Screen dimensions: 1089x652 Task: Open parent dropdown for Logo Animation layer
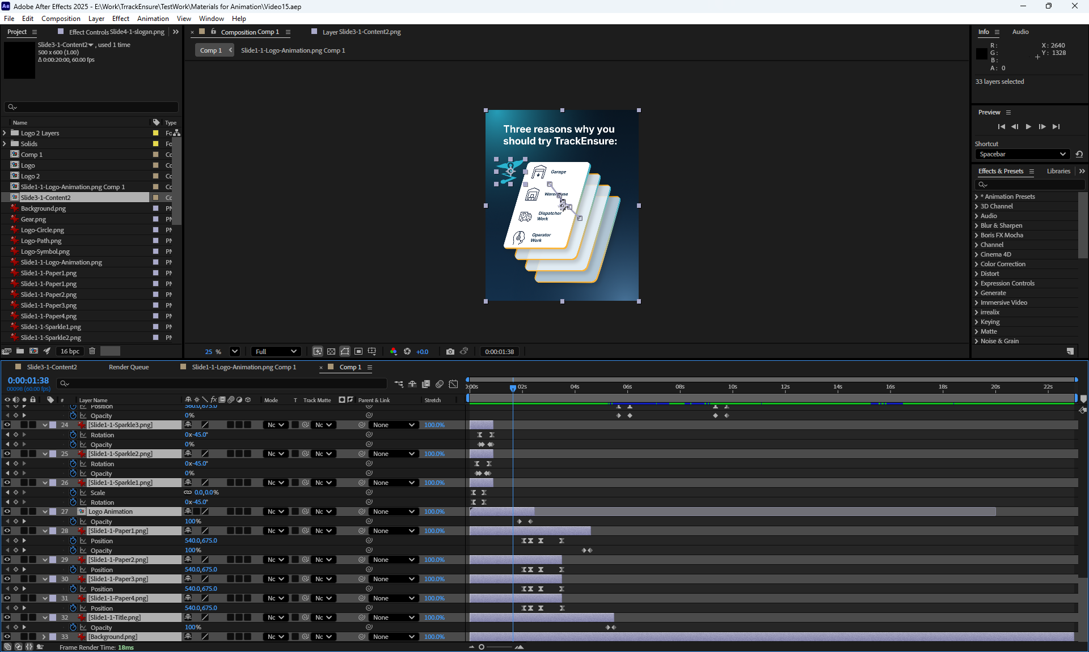394,512
